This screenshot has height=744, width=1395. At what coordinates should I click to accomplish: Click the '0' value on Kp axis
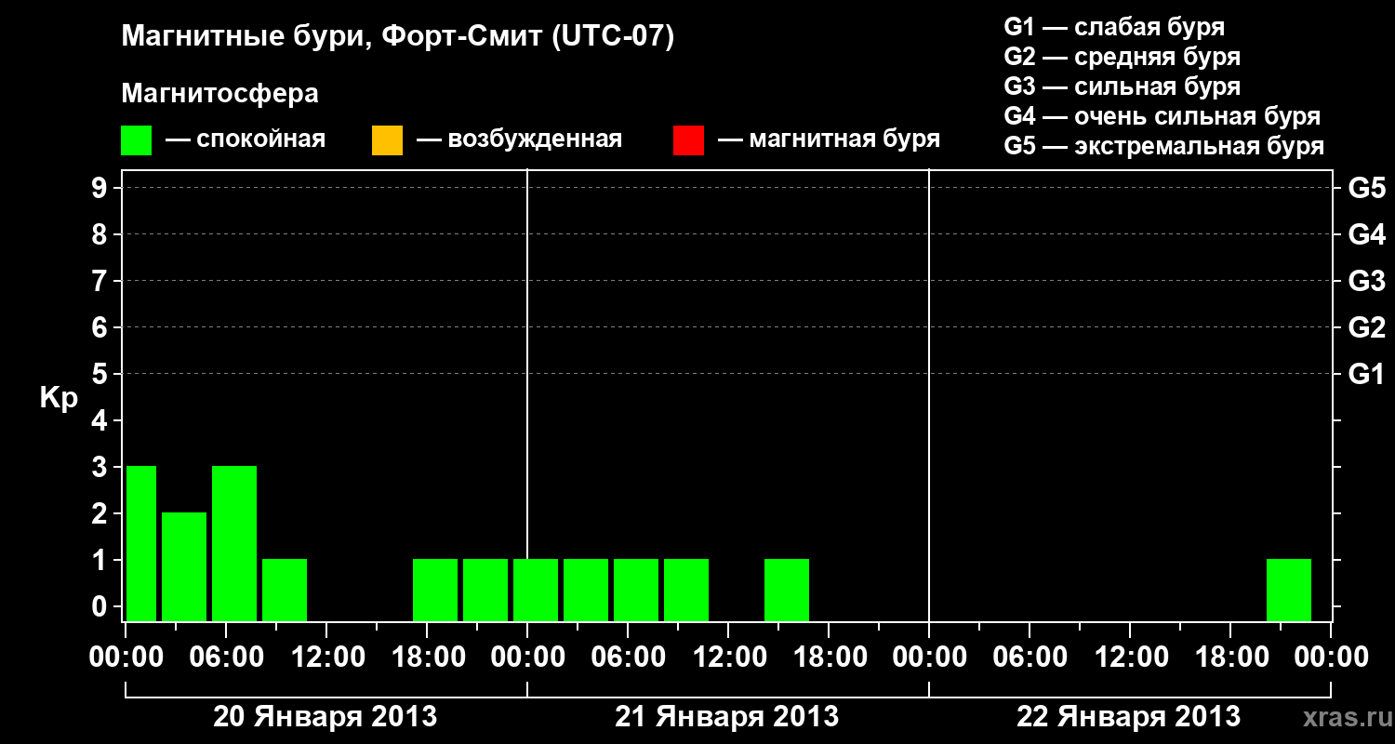pos(101,606)
